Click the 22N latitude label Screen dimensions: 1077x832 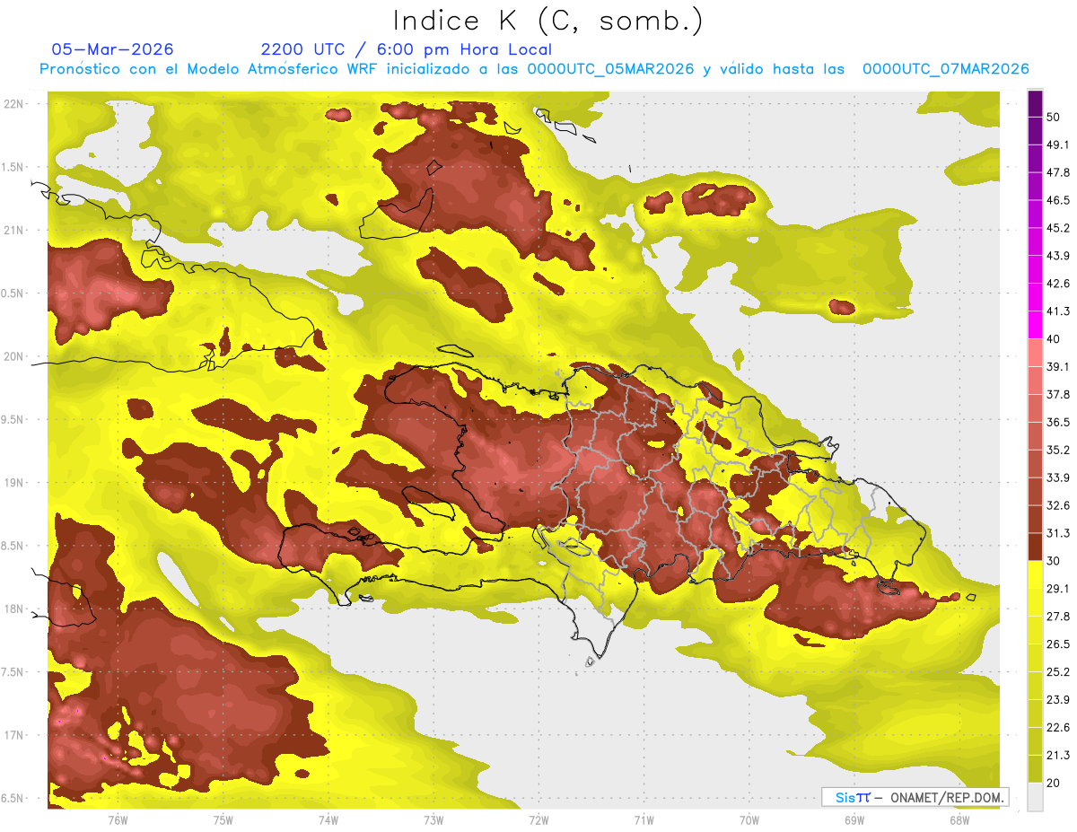(13, 103)
